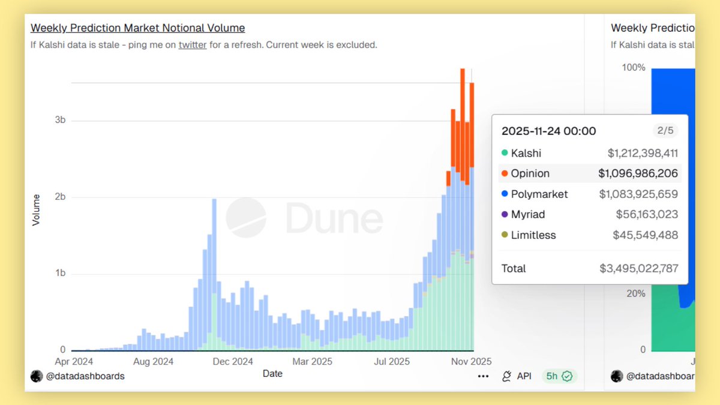Click the 5h refresh status badge
The width and height of the screenshot is (720, 405).
pos(559,376)
